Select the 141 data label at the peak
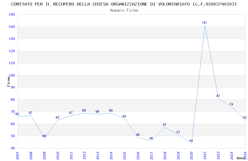 pos(205,23)
